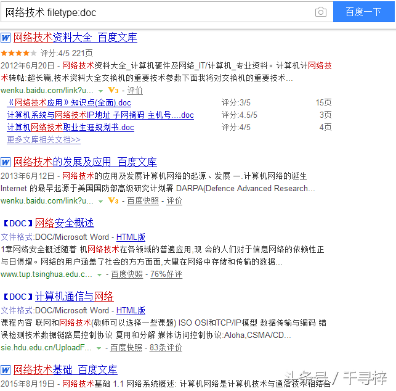The width and height of the screenshot is (396, 391).
Task: Click Word icon beside 网络技术的发展及应用 result
Action: tap(6, 162)
